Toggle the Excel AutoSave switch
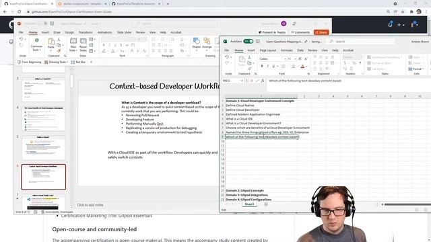 [x=248, y=42]
